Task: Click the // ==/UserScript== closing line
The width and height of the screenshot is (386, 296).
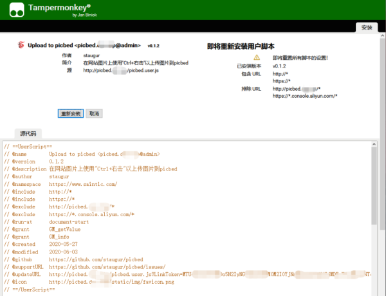Action: point(30,290)
